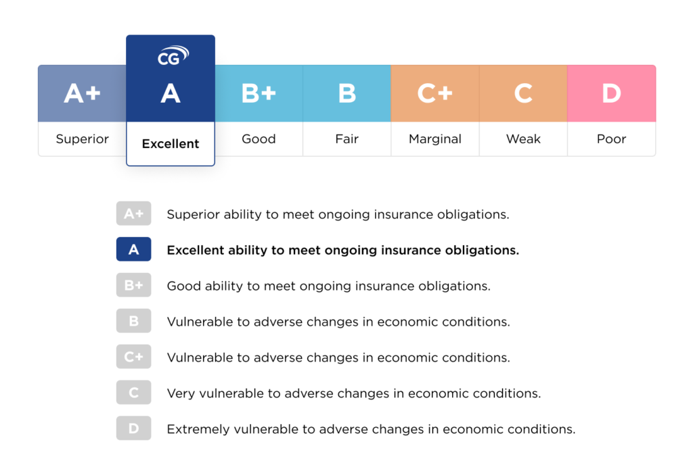Click the Excellent label

click(171, 144)
